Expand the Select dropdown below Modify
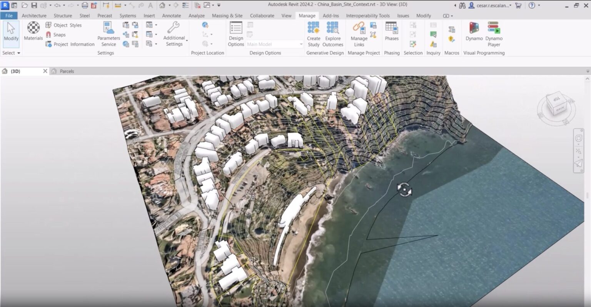 point(11,53)
